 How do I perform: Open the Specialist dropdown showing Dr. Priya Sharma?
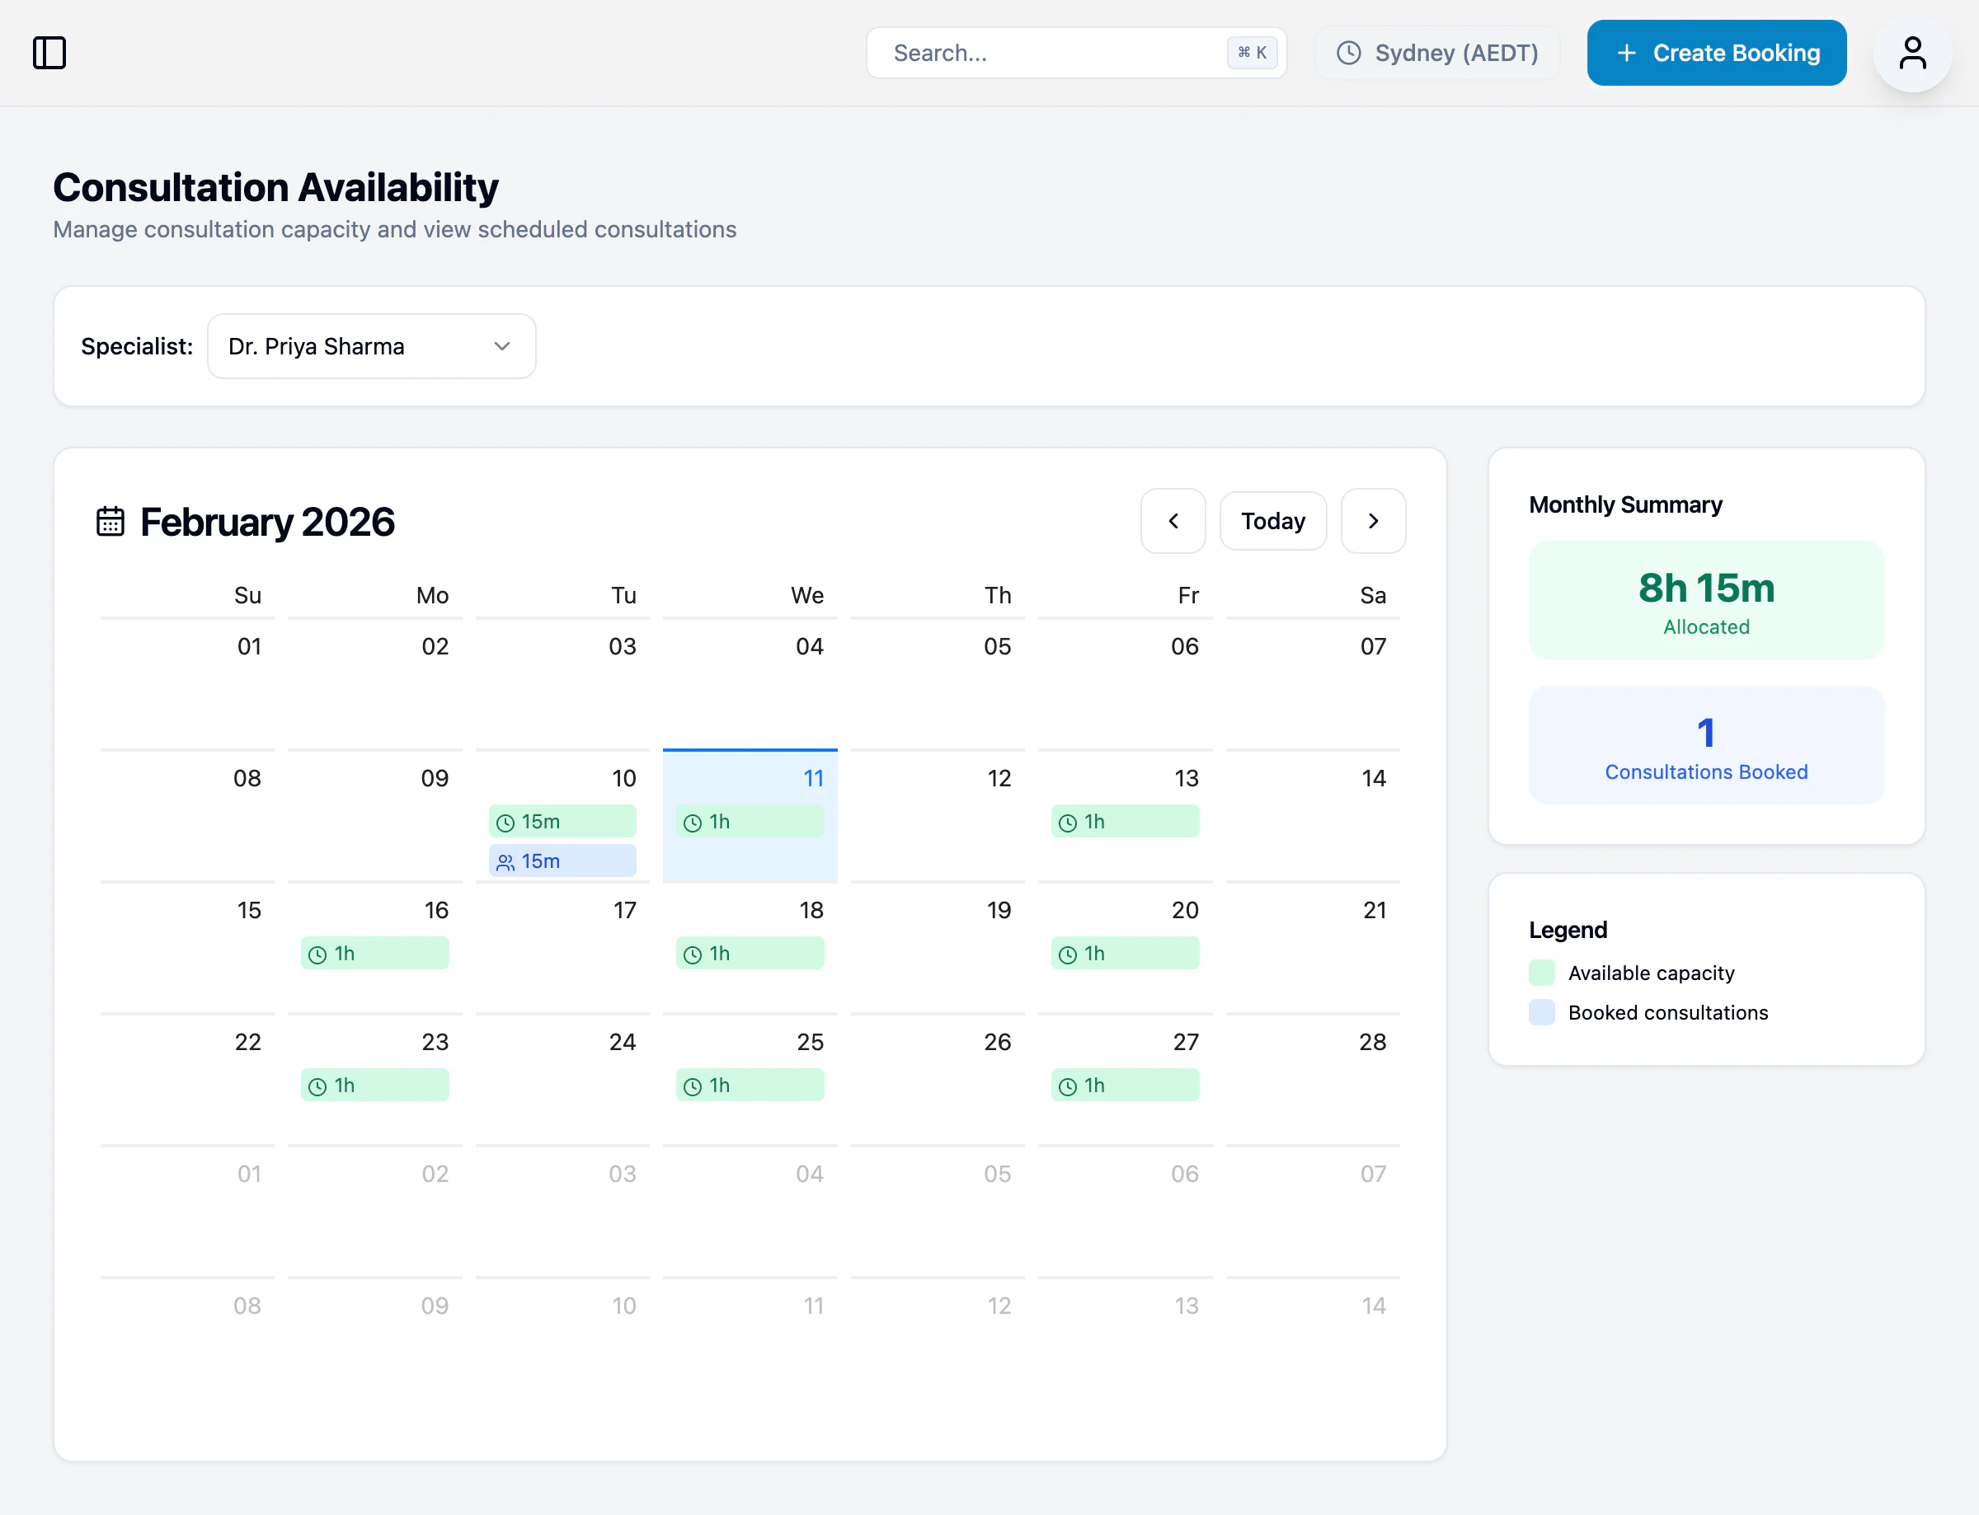coord(371,345)
